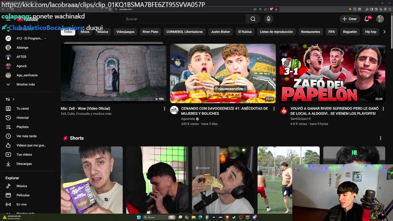Open the Milka chocolate Short
Viewport: 393px width, 221px height.
point(91,180)
